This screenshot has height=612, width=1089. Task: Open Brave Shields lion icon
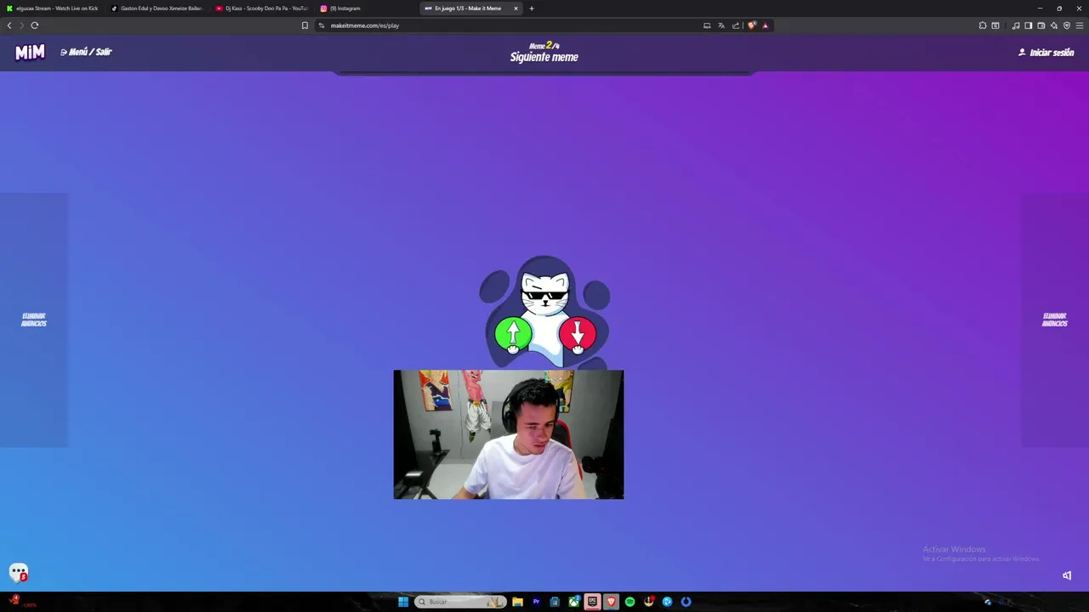coord(751,25)
